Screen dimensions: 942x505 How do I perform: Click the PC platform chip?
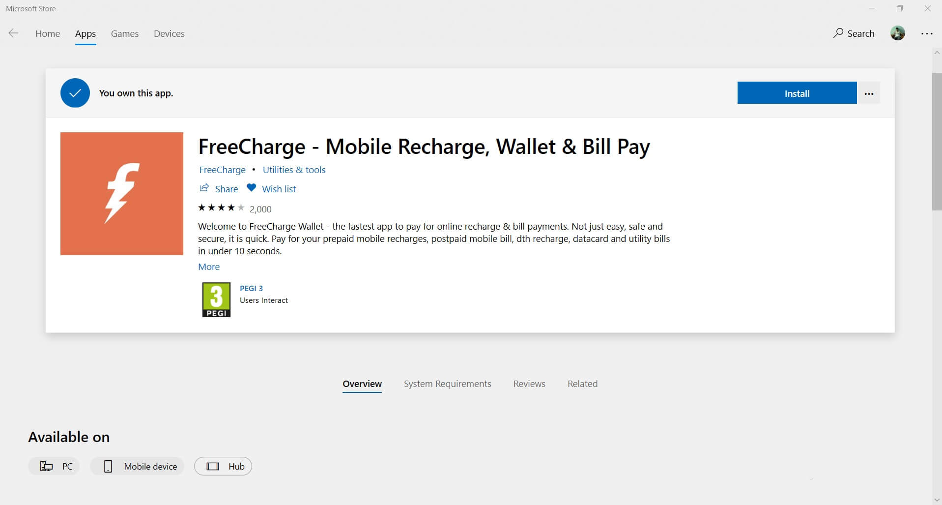[54, 466]
